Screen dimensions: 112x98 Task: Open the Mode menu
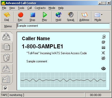pos(52,8)
